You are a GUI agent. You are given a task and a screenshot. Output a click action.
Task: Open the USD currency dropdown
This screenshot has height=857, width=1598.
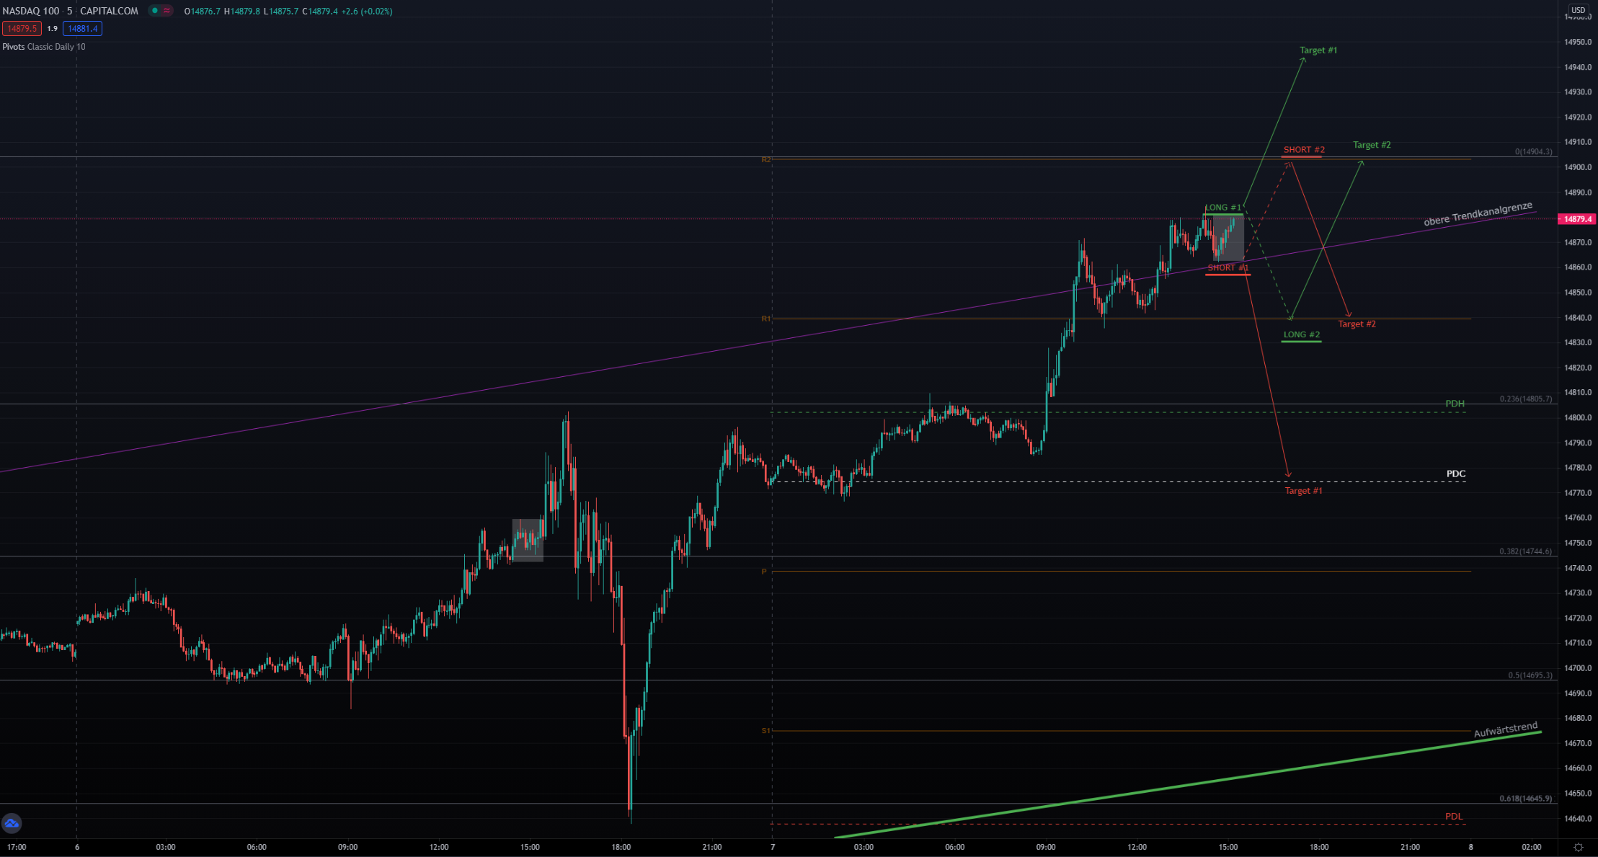(1578, 10)
